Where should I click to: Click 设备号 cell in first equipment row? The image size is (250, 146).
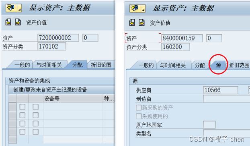73,107
